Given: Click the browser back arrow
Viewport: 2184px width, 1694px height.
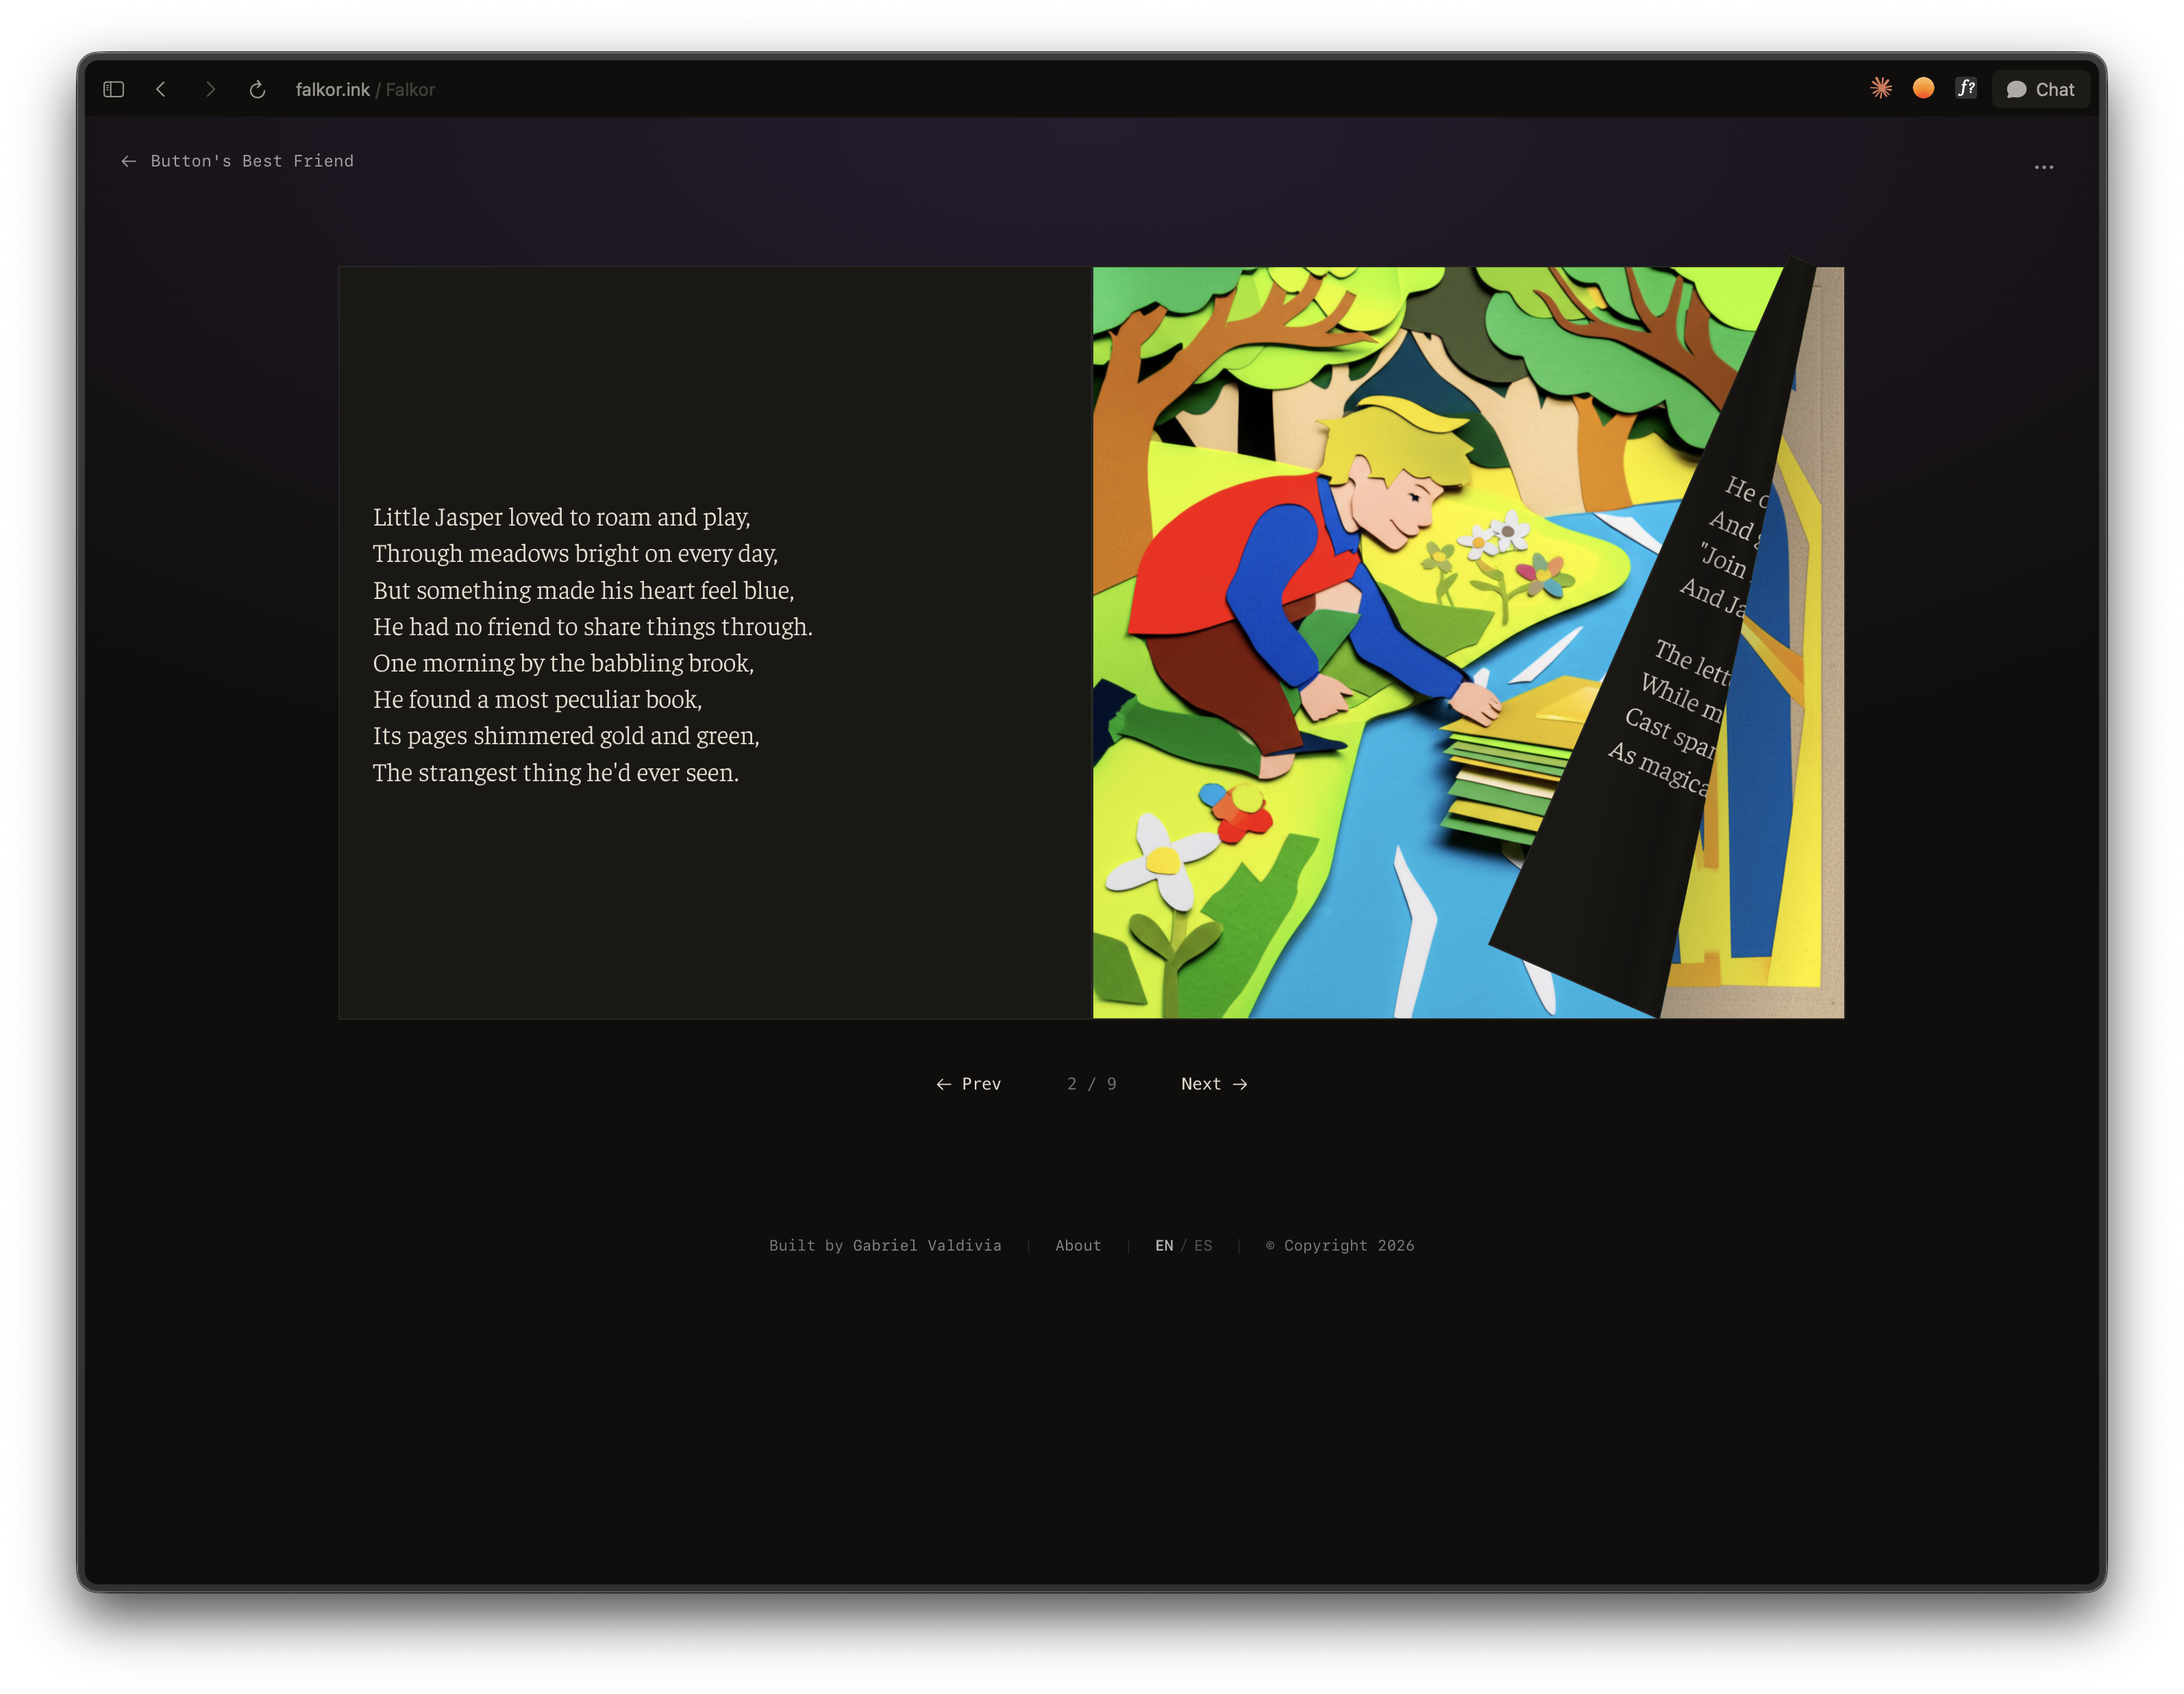Looking at the screenshot, I should point(161,90).
